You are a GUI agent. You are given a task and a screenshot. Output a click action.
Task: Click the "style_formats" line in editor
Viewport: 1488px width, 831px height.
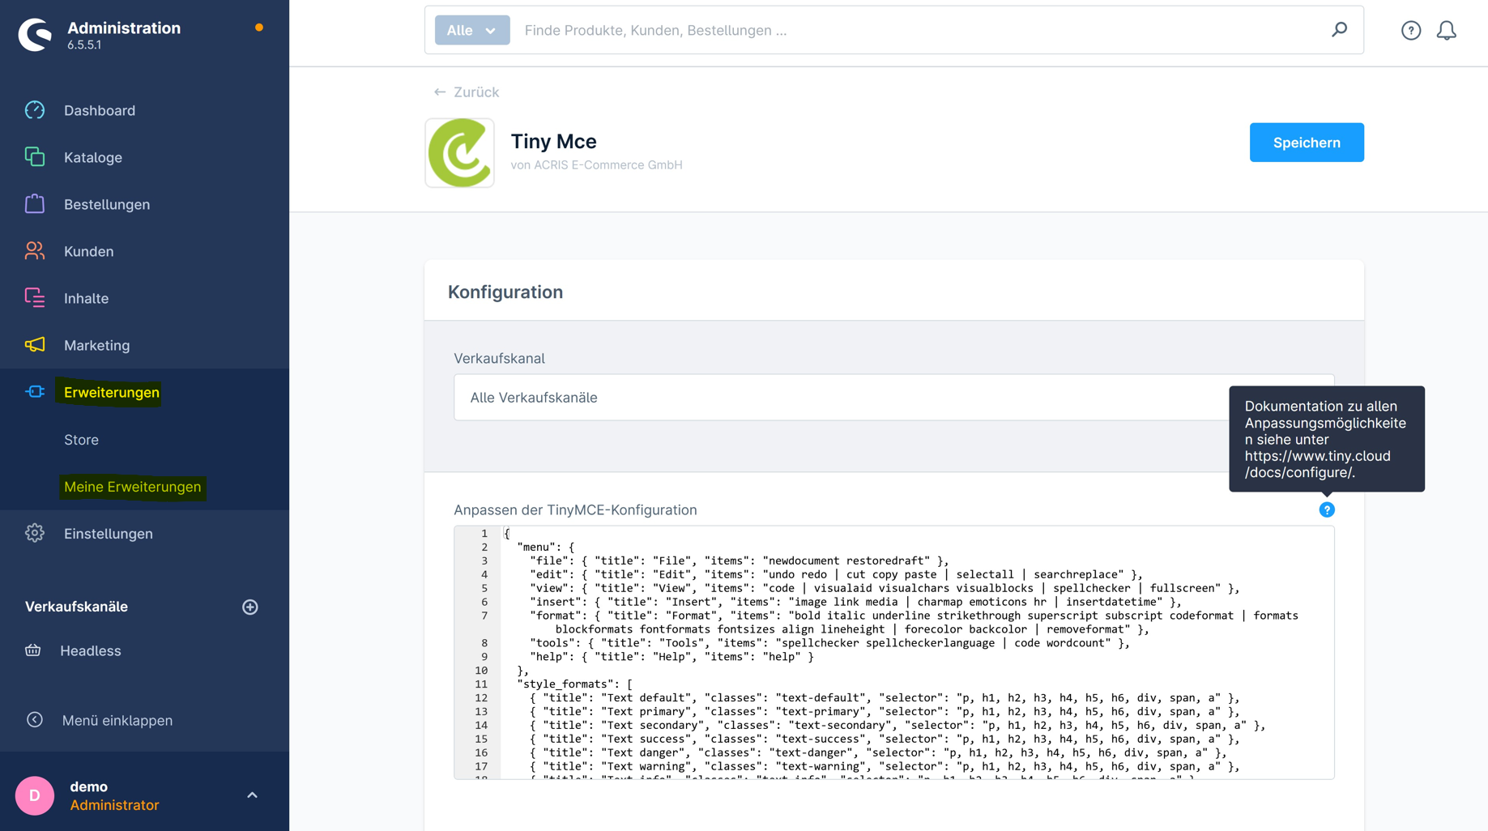[575, 684]
